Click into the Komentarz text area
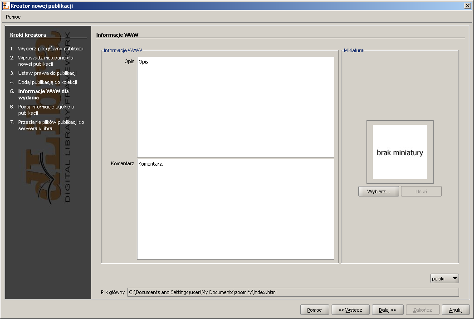474x319 pixels. [x=235, y=209]
